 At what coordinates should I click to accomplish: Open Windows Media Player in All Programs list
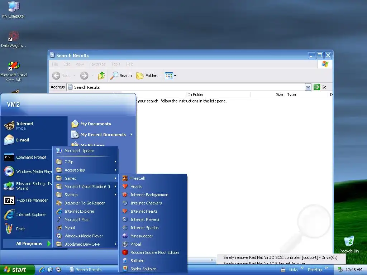click(86, 236)
